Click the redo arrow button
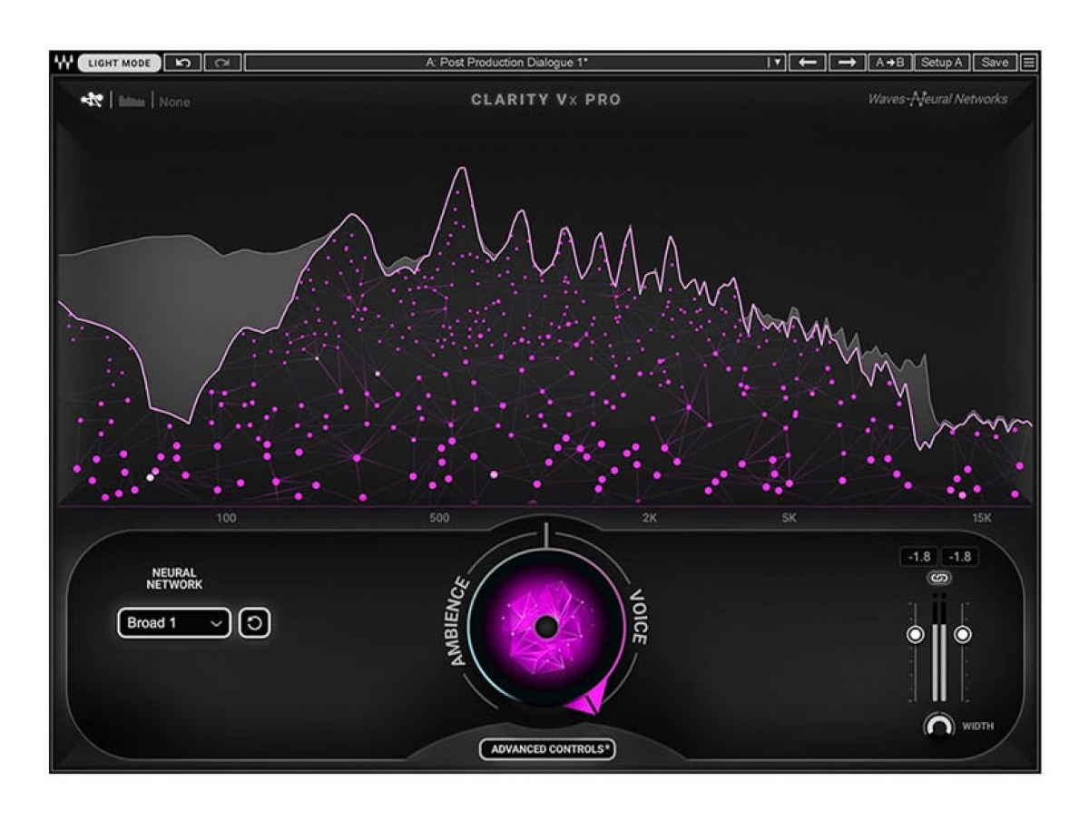 222,63
